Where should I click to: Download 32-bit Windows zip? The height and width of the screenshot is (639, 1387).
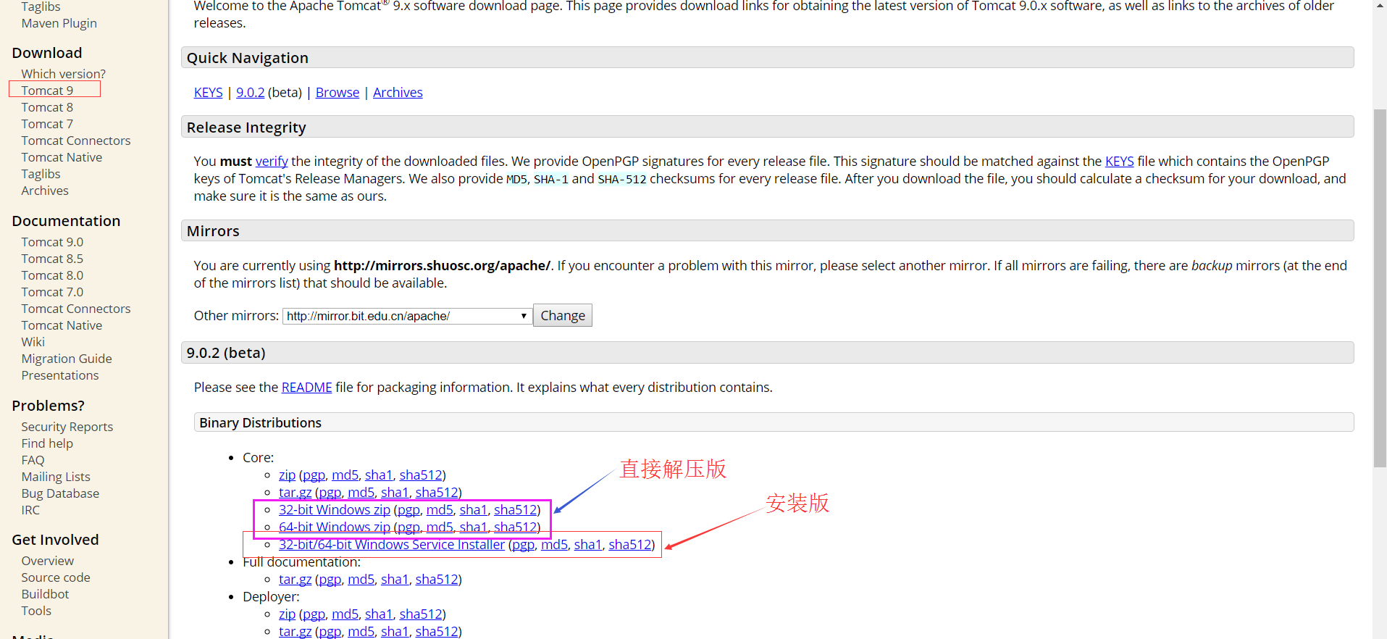335,510
